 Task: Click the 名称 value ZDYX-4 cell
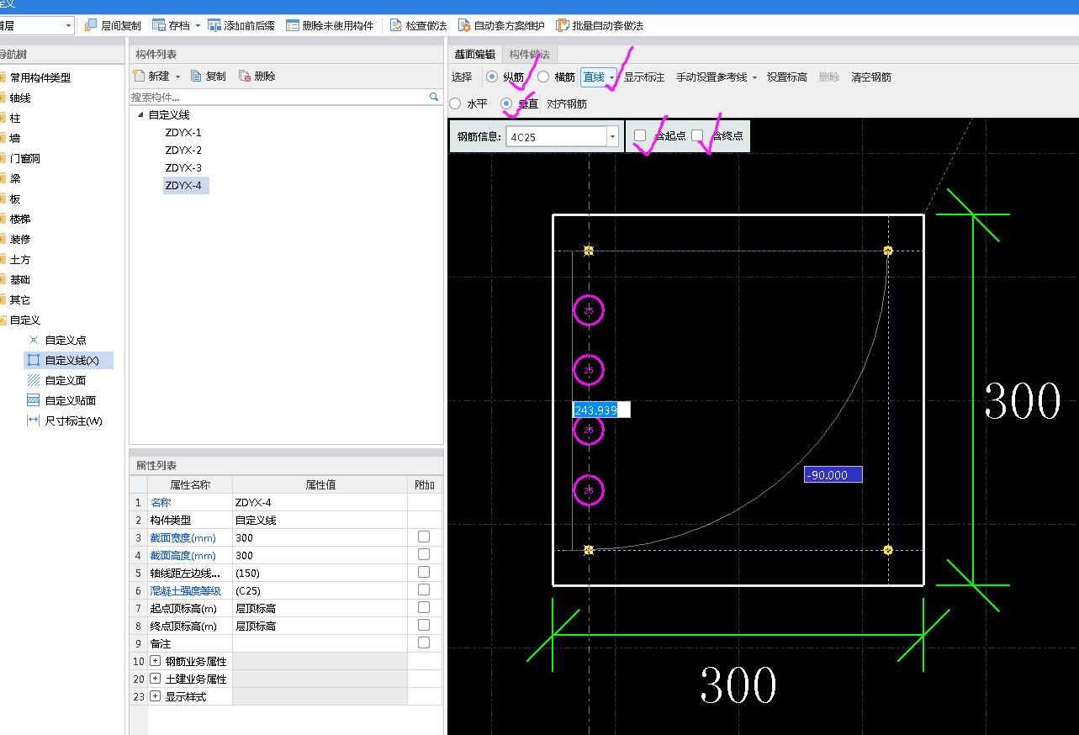[x=320, y=502]
